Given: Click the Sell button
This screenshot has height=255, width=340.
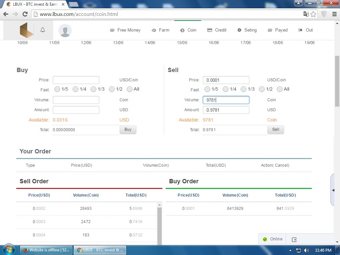Looking at the screenshot, I should [276, 129].
